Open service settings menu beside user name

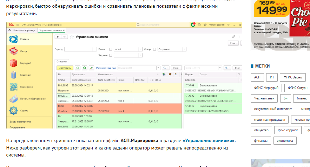pos(228,25)
